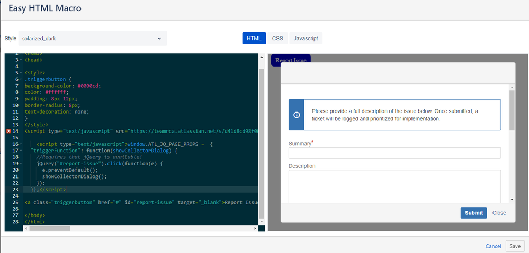Image resolution: width=529 pixels, height=253 pixels.
Task: Click the "#ffffff" color value on line 8
Action: pyautogui.click(x=56, y=92)
